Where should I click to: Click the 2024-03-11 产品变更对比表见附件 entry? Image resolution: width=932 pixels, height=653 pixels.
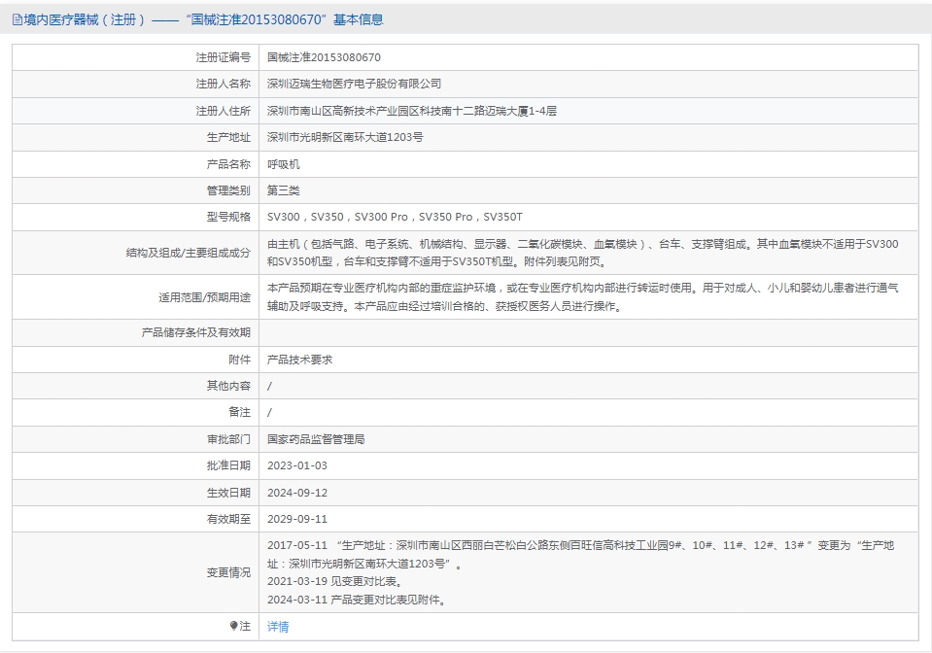pos(358,600)
